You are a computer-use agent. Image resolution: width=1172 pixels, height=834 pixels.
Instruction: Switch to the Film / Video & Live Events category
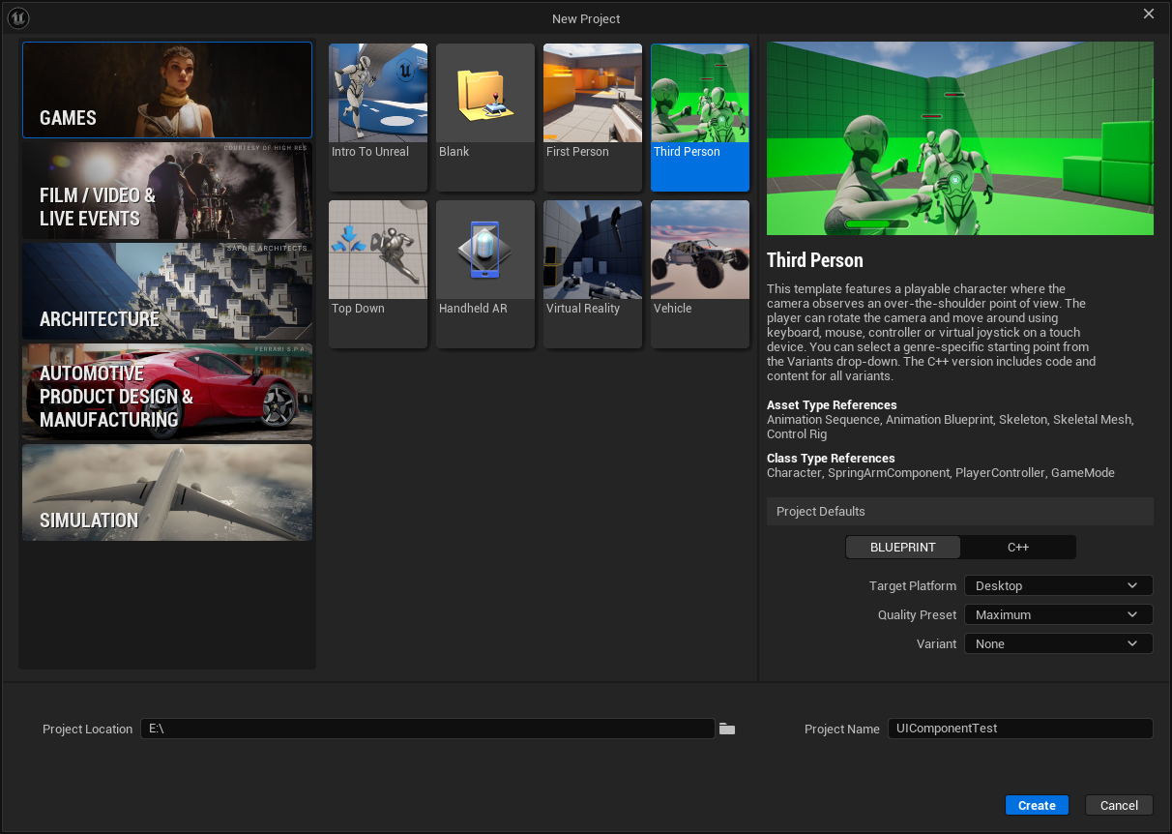pos(167,191)
